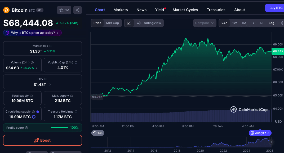
Task: Open the Market Cycles tab
Action: pos(185,10)
